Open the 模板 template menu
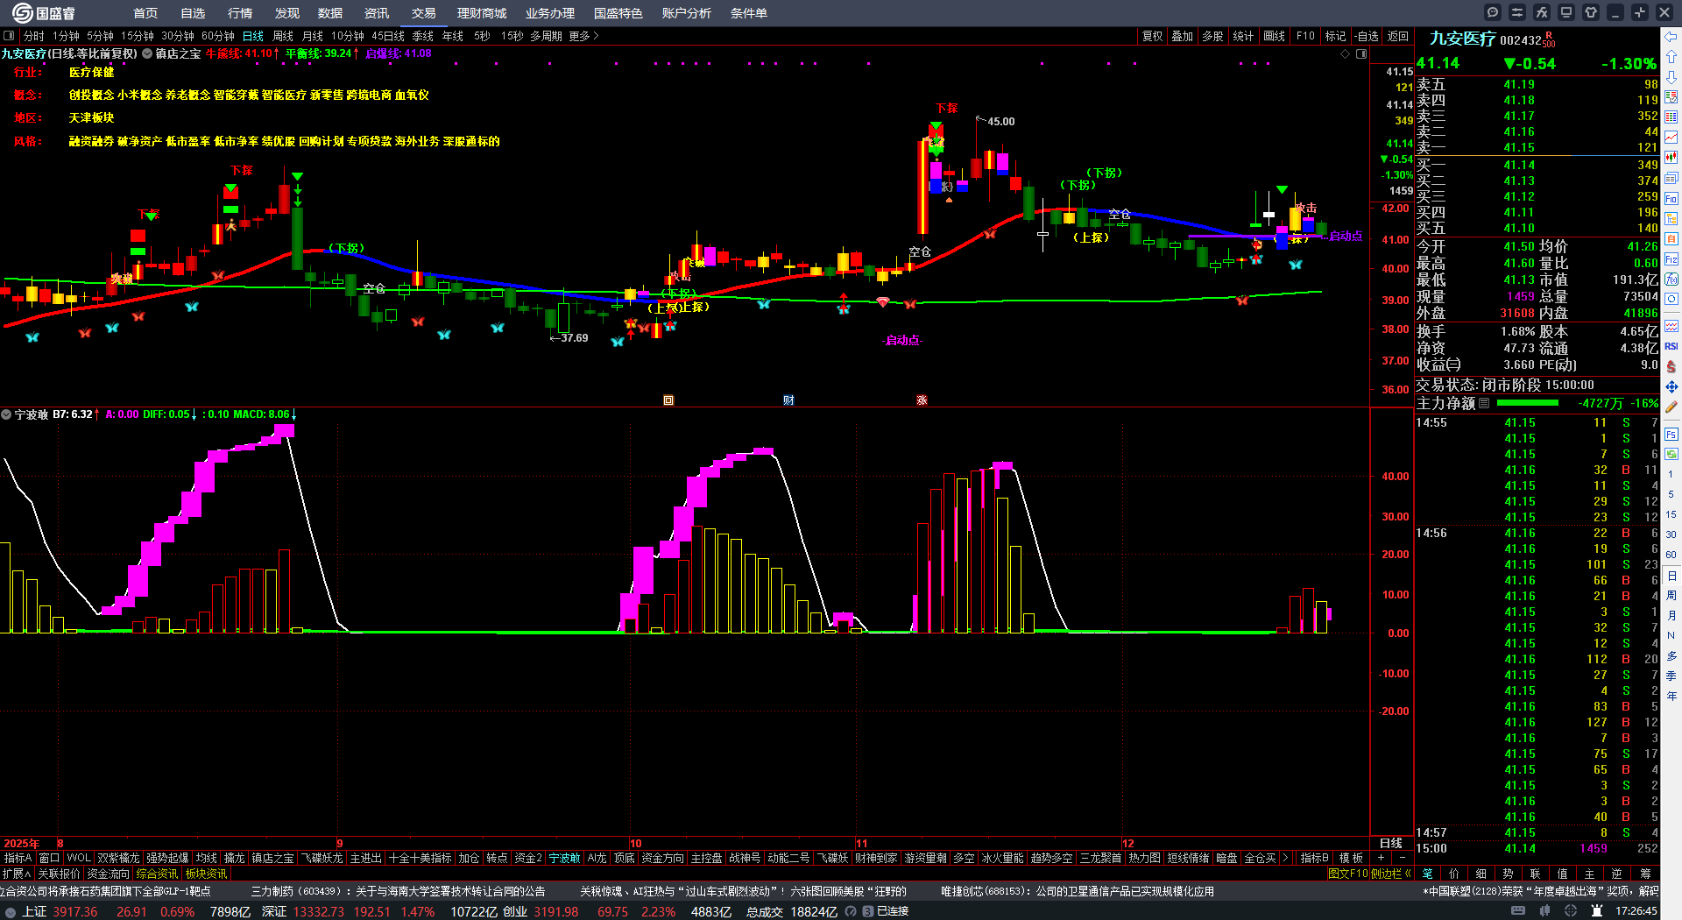The image size is (1682, 920). pos(1351,858)
